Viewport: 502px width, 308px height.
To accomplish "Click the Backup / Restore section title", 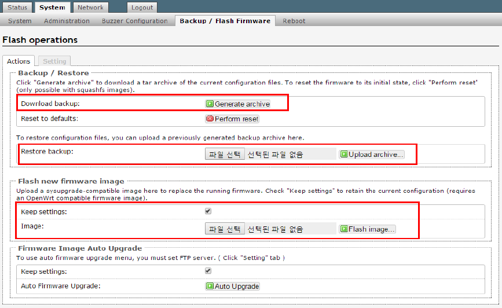I will pos(53,73).
